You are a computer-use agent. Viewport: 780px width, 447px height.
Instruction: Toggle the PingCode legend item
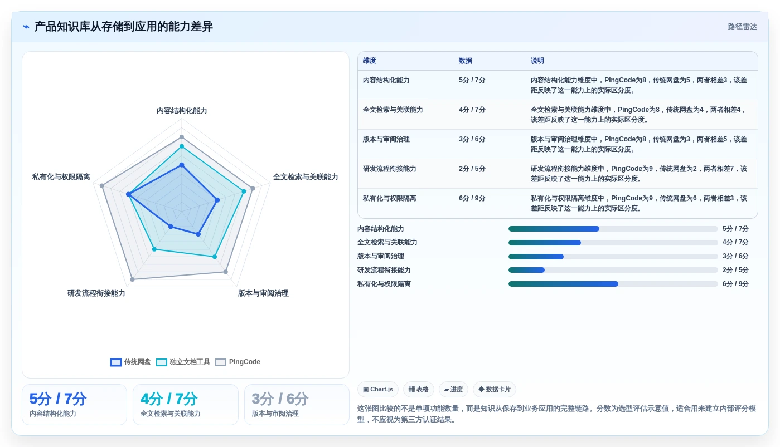pyautogui.click(x=238, y=362)
